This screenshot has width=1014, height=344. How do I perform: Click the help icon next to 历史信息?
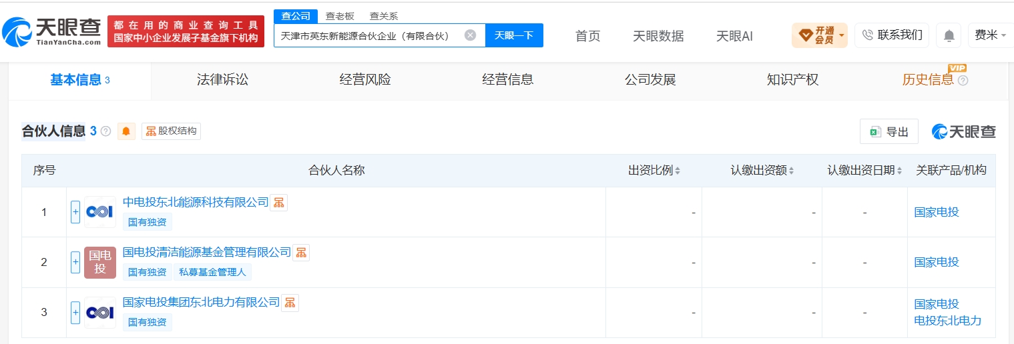963,81
